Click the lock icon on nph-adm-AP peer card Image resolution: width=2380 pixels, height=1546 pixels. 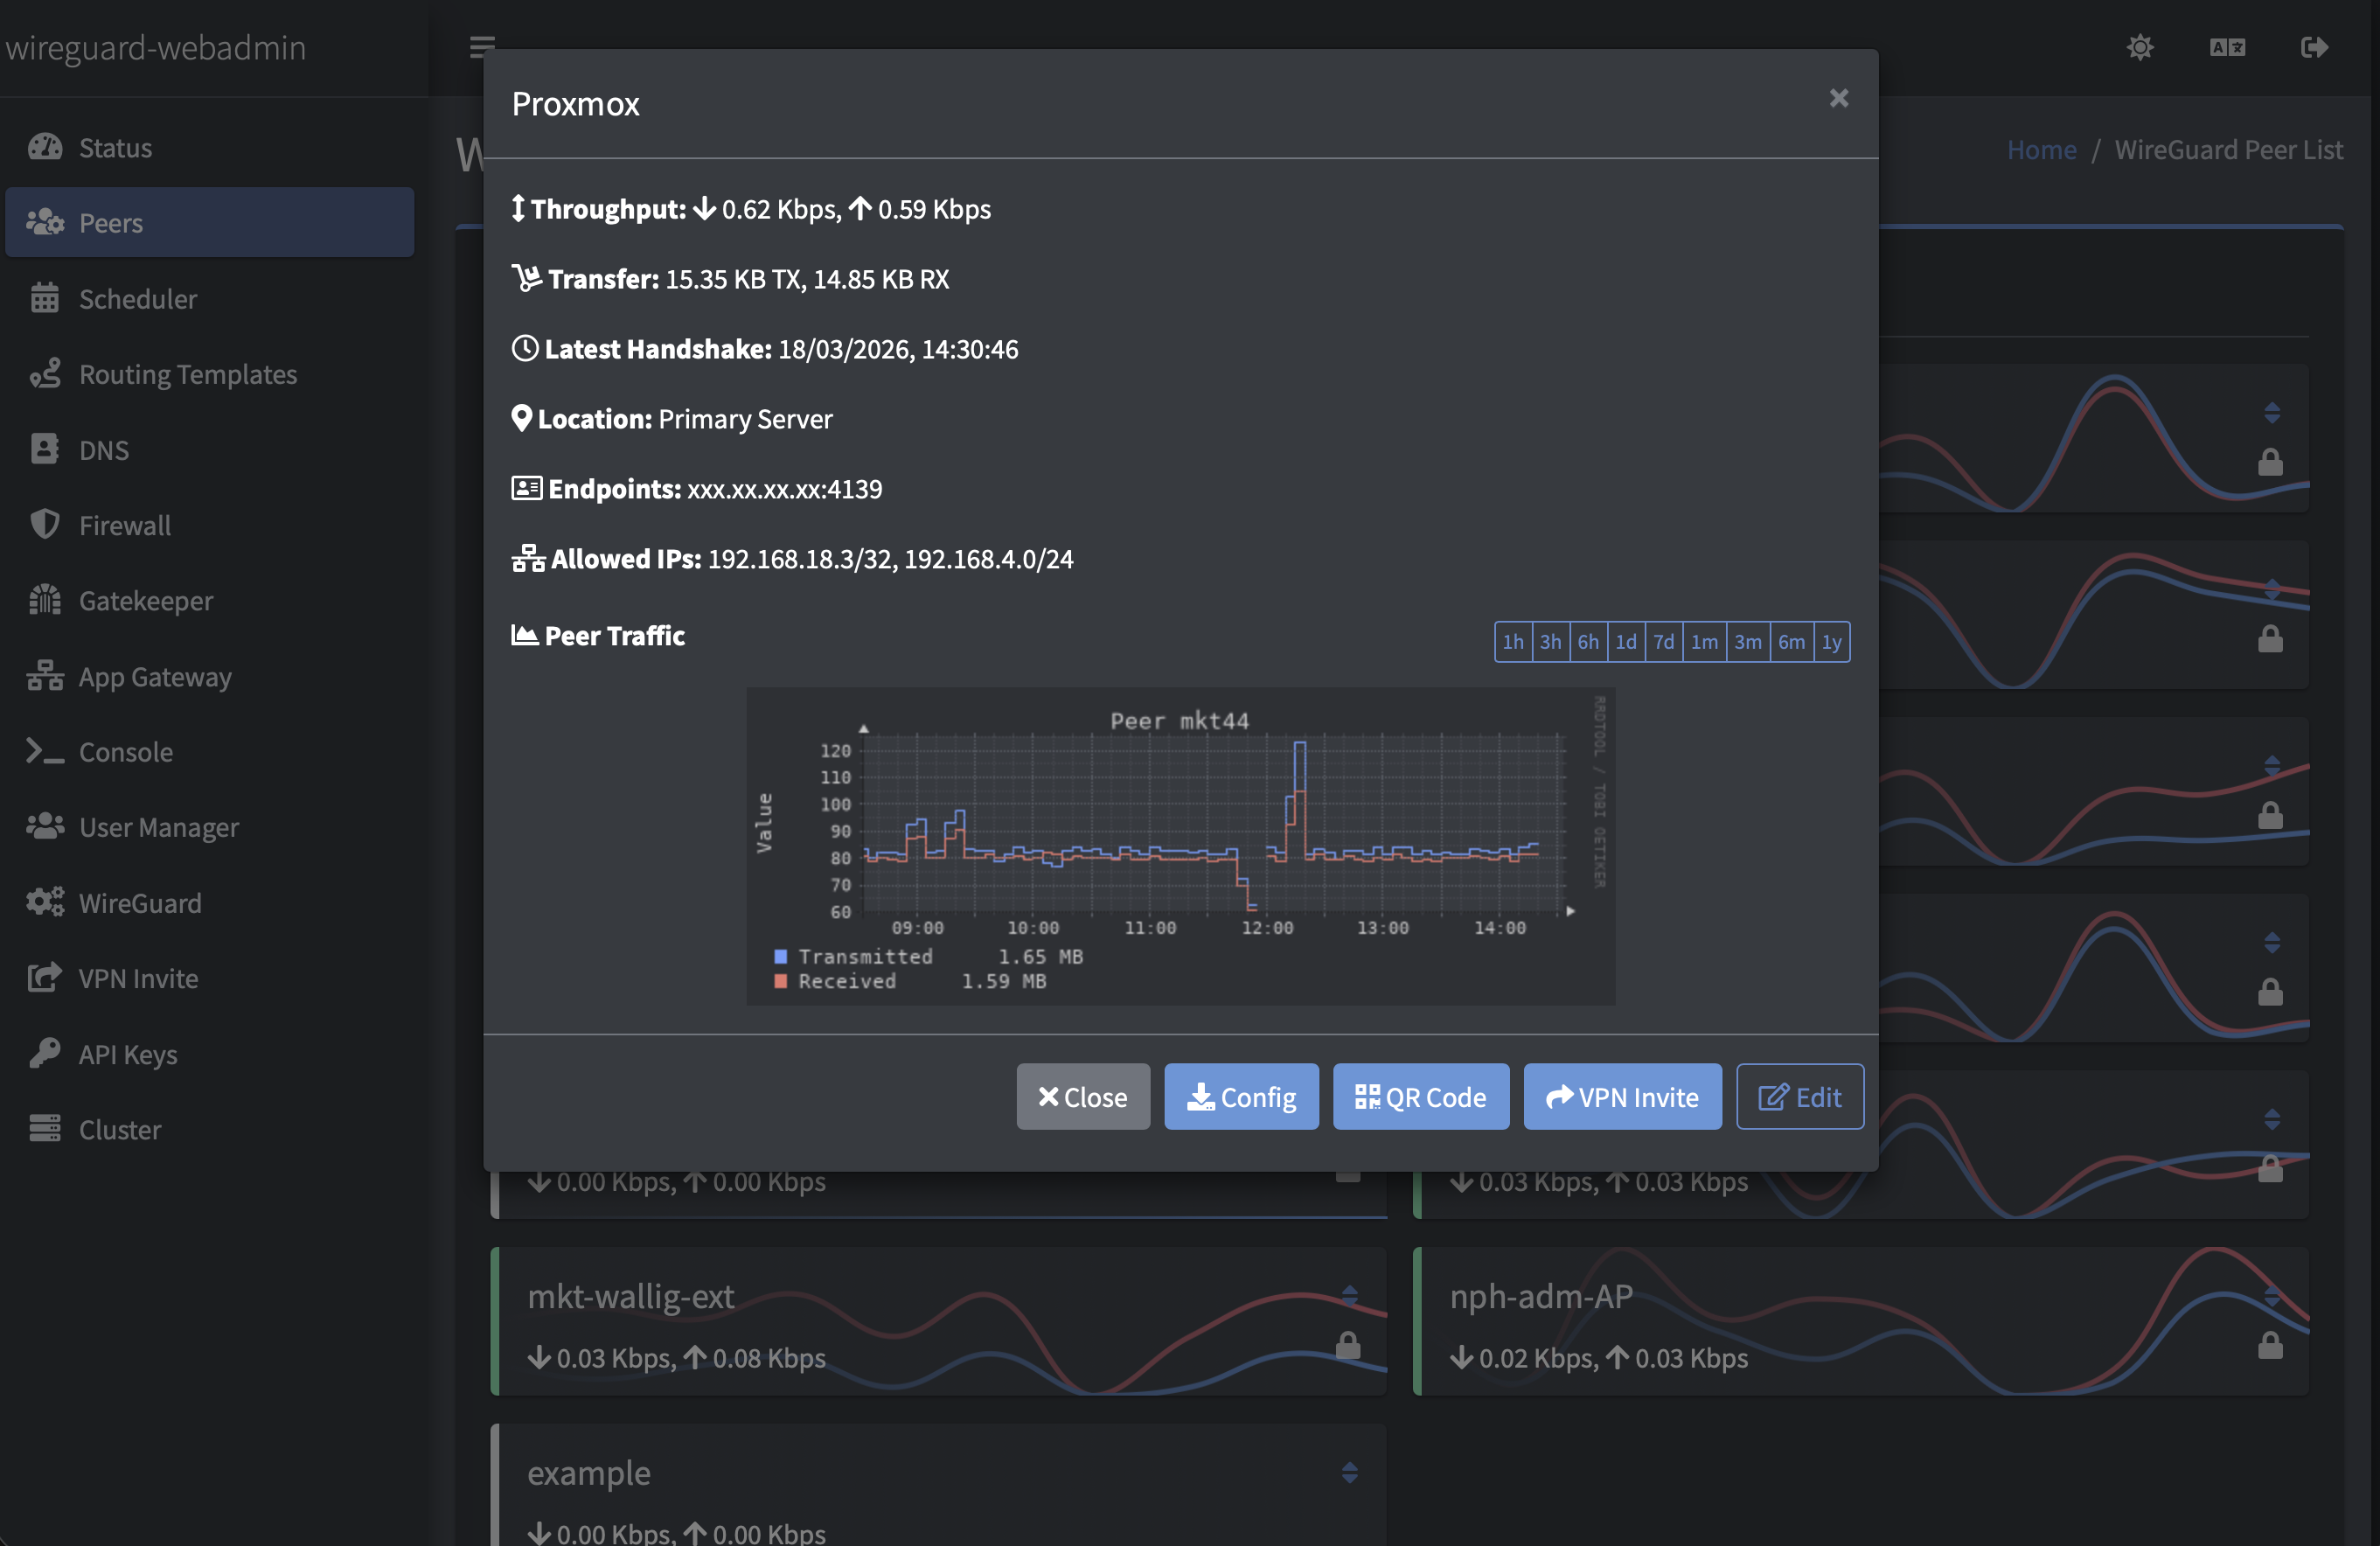coord(2271,1344)
